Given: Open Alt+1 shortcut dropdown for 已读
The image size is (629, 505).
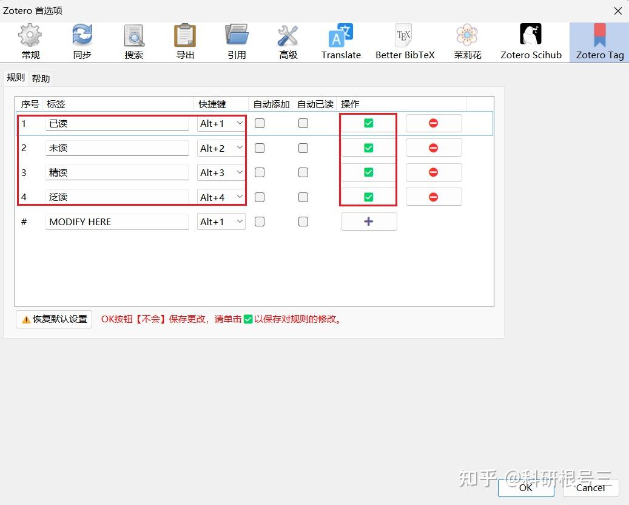Looking at the screenshot, I should point(221,123).
